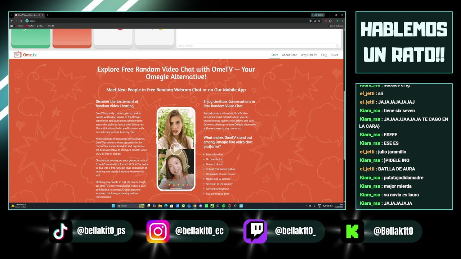This screenshot has height=259, width=461.
Task: Click the '@bellakit0_ec' Instagram handle
Action: pos(199,231)
